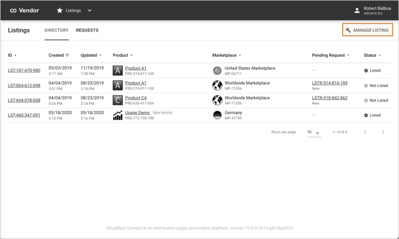Click the 1–4 of 4 pagination text
This screenshot has height=239, width=399.
(x=340, y=132)
